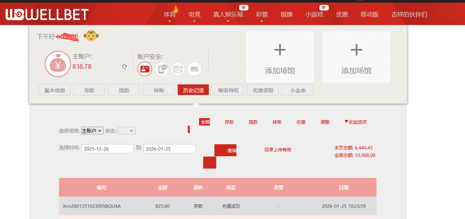Click the email envelope security icon
465x219 pixels.
pyautogui.click(x=178, y=69)
